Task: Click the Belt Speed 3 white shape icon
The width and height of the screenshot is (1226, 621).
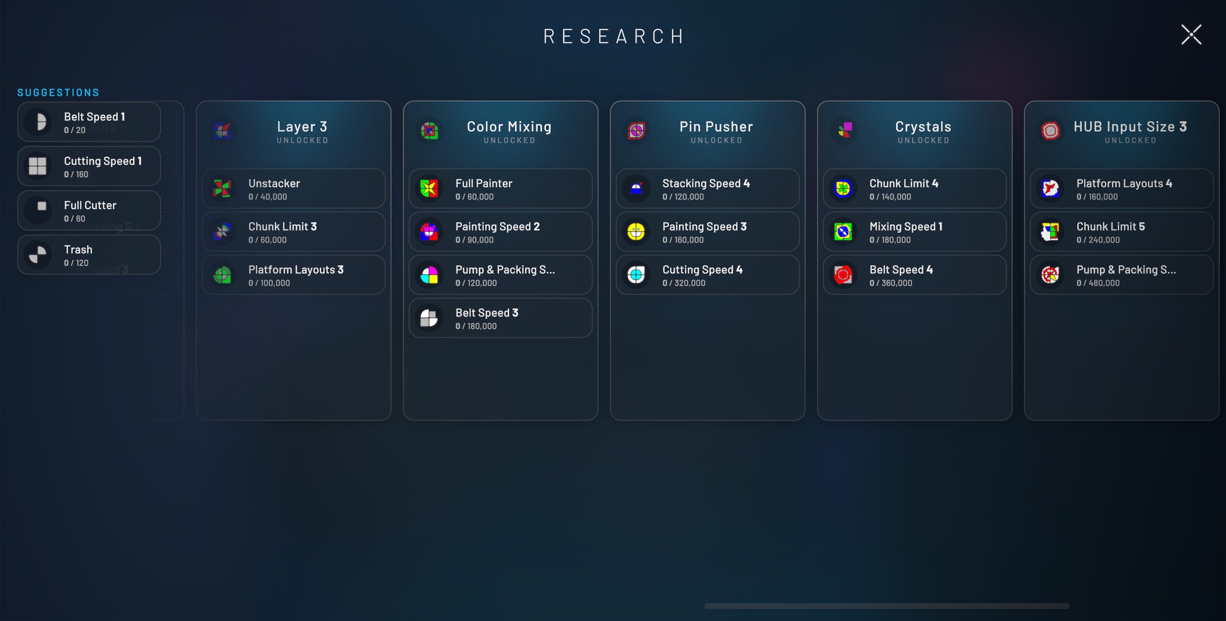Action: click(x=429, y=318)
